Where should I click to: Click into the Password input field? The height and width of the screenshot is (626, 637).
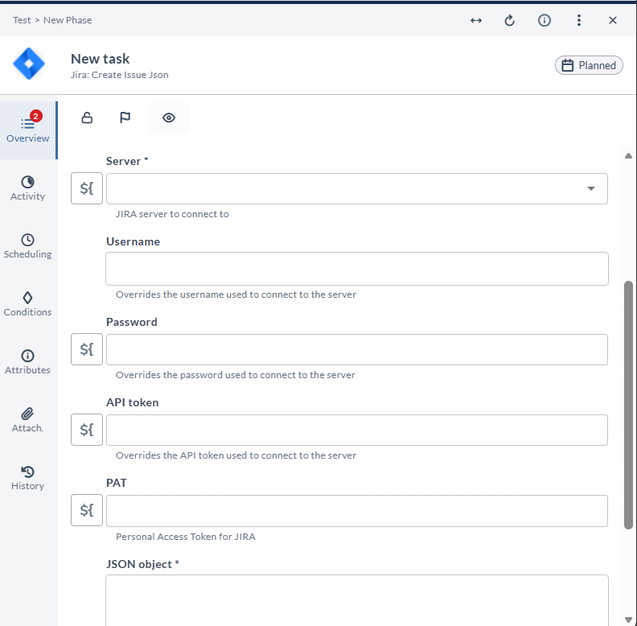pyautogui.click(x=356, y=349)
